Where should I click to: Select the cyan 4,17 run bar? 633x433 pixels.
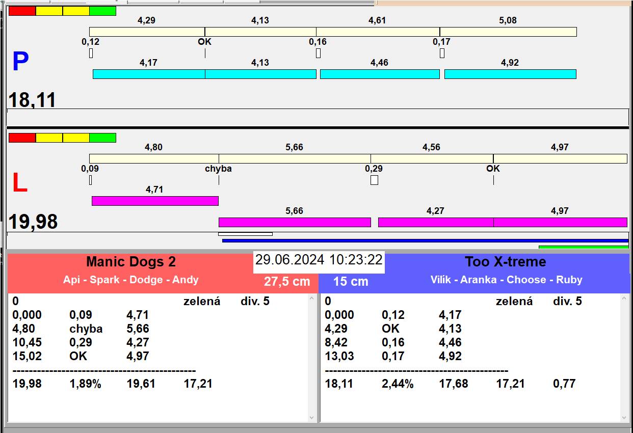(x=149, y=74)
